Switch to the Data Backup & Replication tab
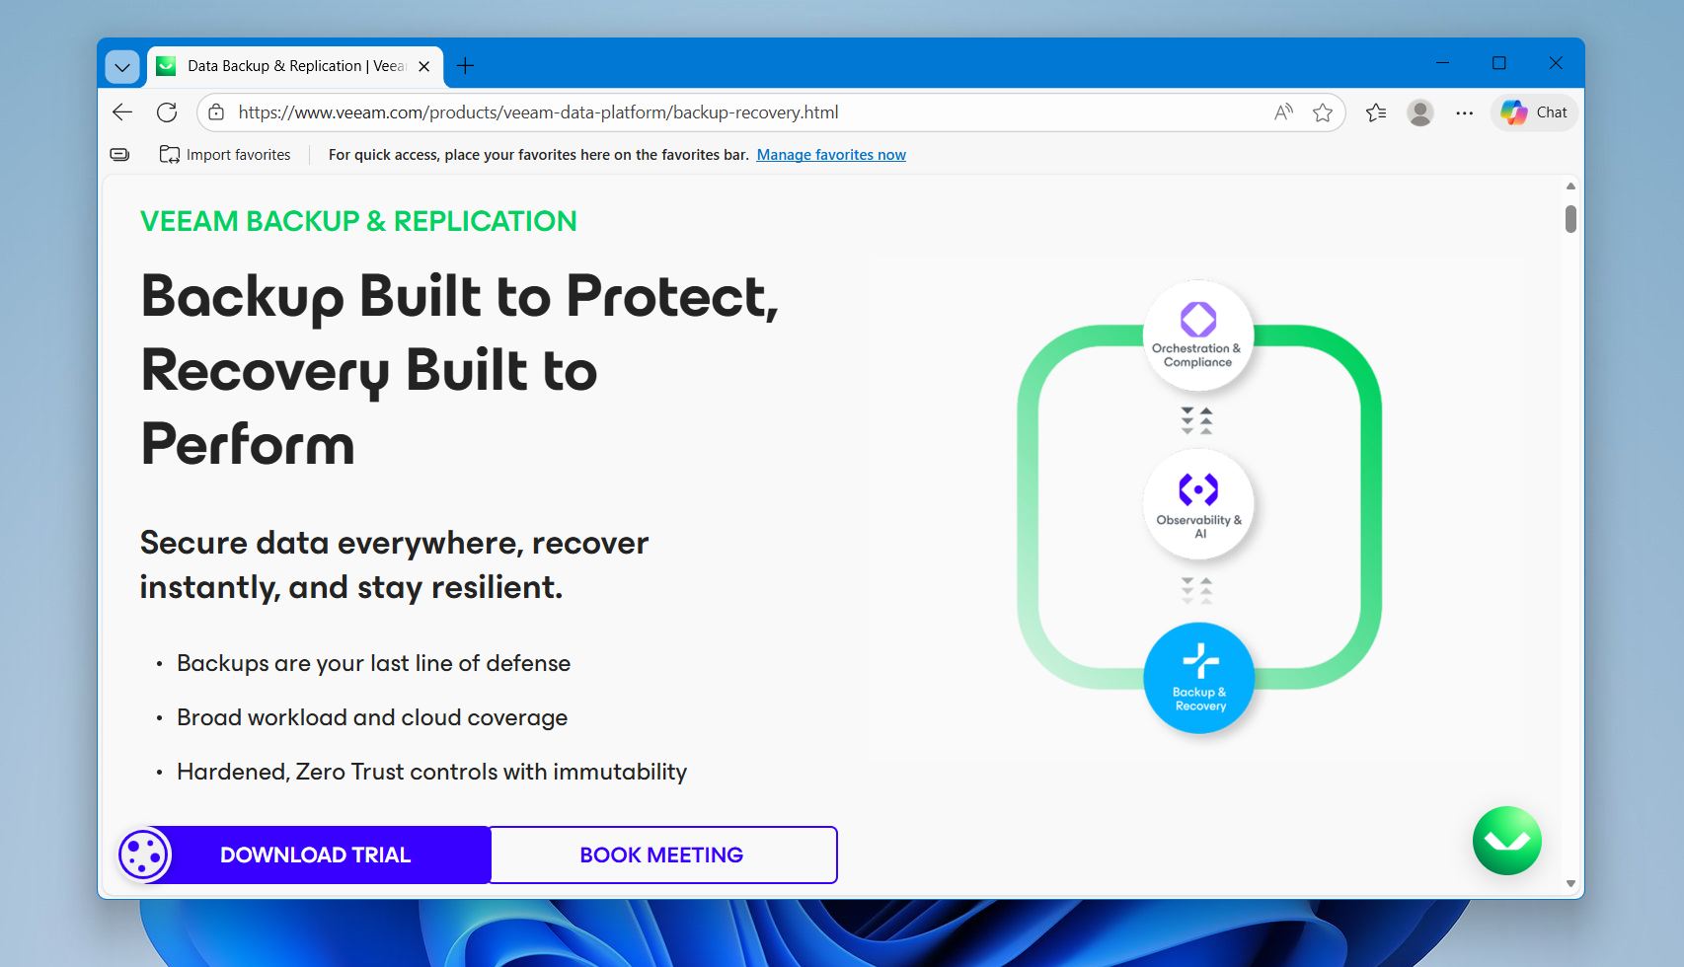Viewport: 1684px width, 967px height. pos(291,65)
